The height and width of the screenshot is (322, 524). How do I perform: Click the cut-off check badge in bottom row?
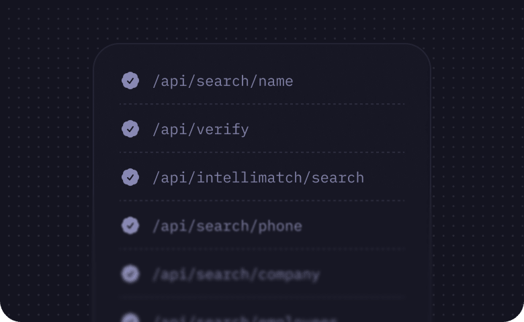click(130, 318)
